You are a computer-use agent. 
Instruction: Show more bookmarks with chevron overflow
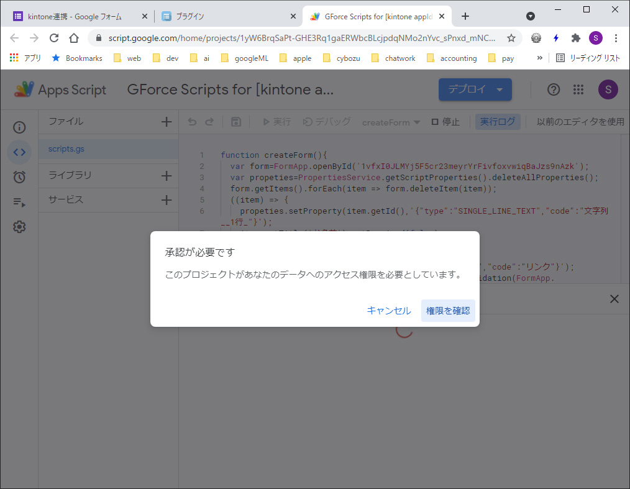coord(539,58)
